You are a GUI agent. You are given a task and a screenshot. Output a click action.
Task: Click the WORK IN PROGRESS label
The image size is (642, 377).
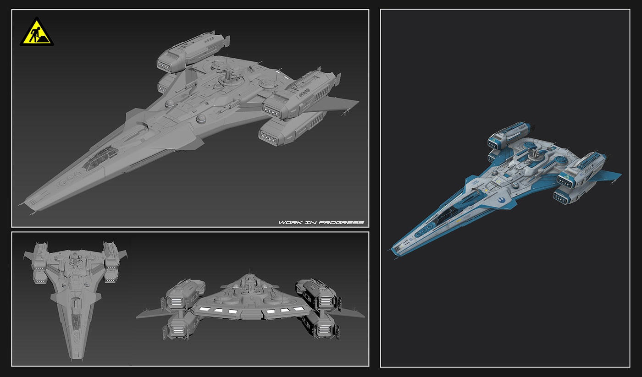[x=321, y=222]
